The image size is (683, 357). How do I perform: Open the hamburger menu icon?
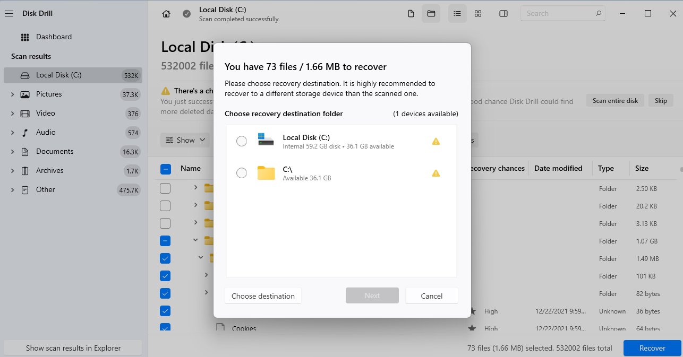[x=8, y=14]
